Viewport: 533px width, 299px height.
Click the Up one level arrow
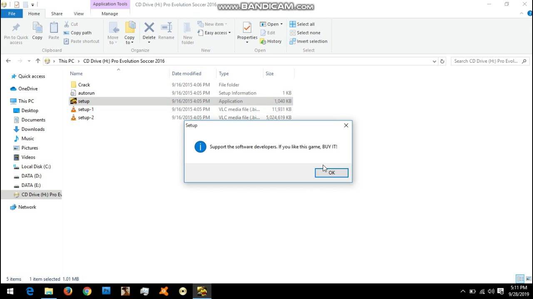[x=38, y=61]
